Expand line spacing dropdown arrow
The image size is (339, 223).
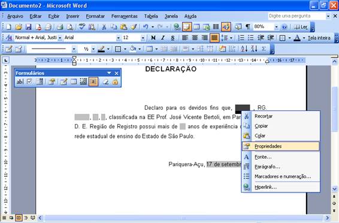click(231, 38)
